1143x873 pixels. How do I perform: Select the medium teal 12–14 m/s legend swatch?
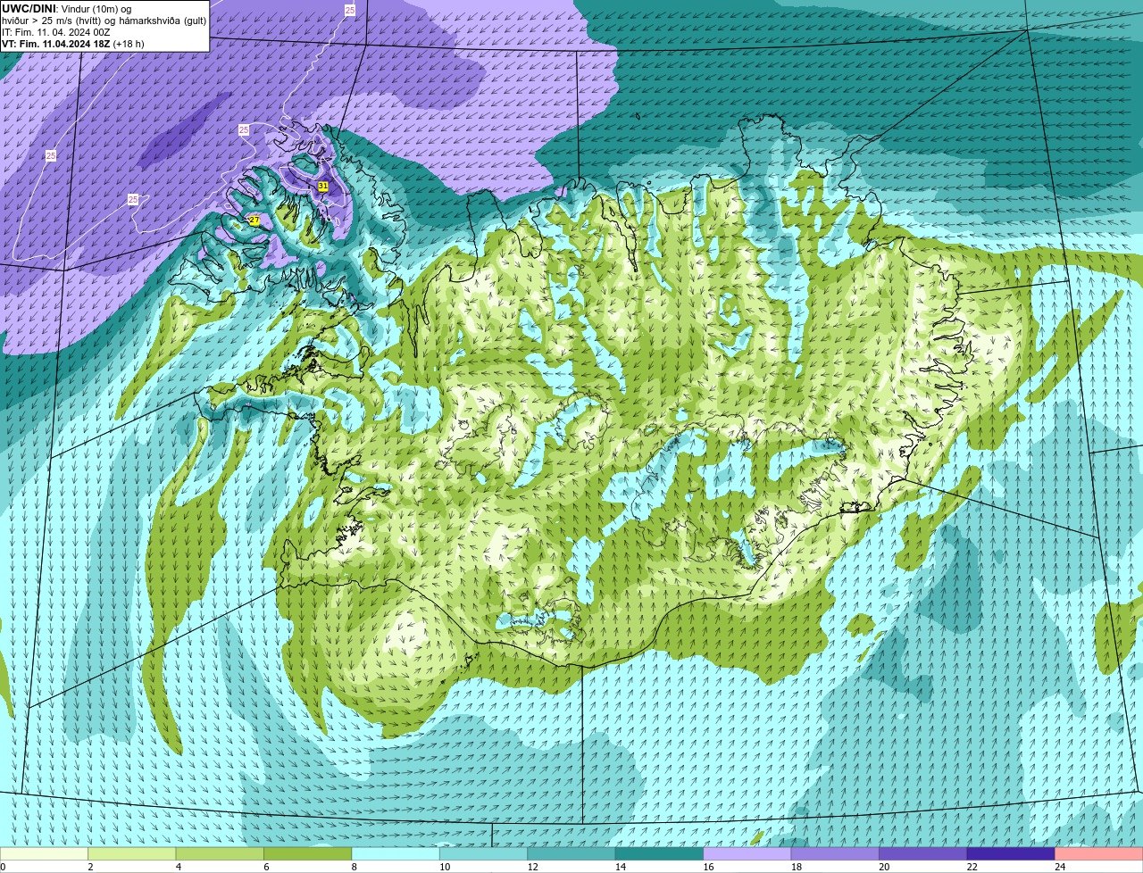[x=571, y=853]
